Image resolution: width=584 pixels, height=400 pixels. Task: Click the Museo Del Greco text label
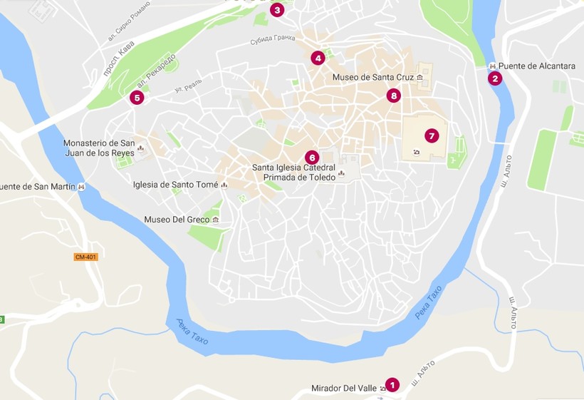[177, 220]
